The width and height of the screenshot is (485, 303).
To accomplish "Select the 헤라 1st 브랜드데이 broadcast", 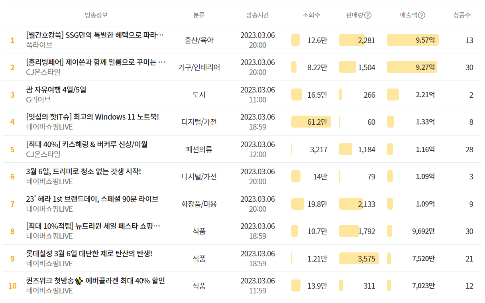I will 92,199.
